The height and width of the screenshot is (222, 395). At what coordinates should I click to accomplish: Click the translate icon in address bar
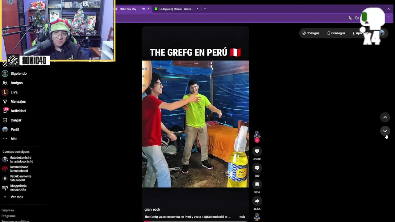click(x=350, y=18)
